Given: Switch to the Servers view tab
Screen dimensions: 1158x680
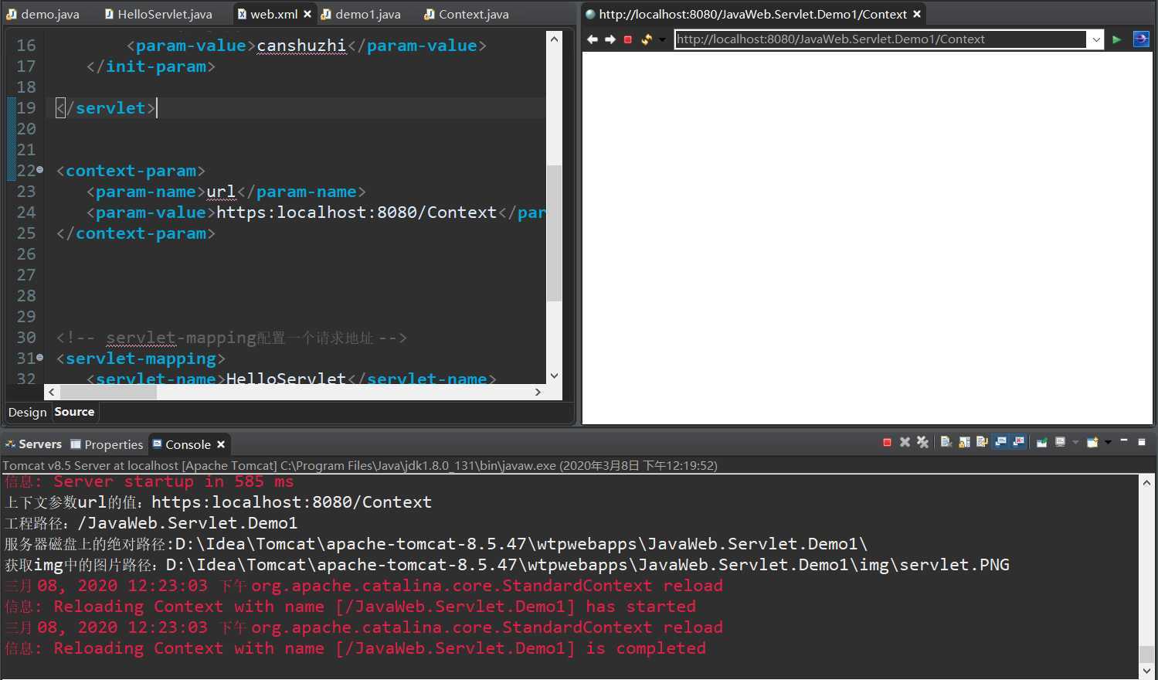Looking at the screenshot, I should pos(33,444).
